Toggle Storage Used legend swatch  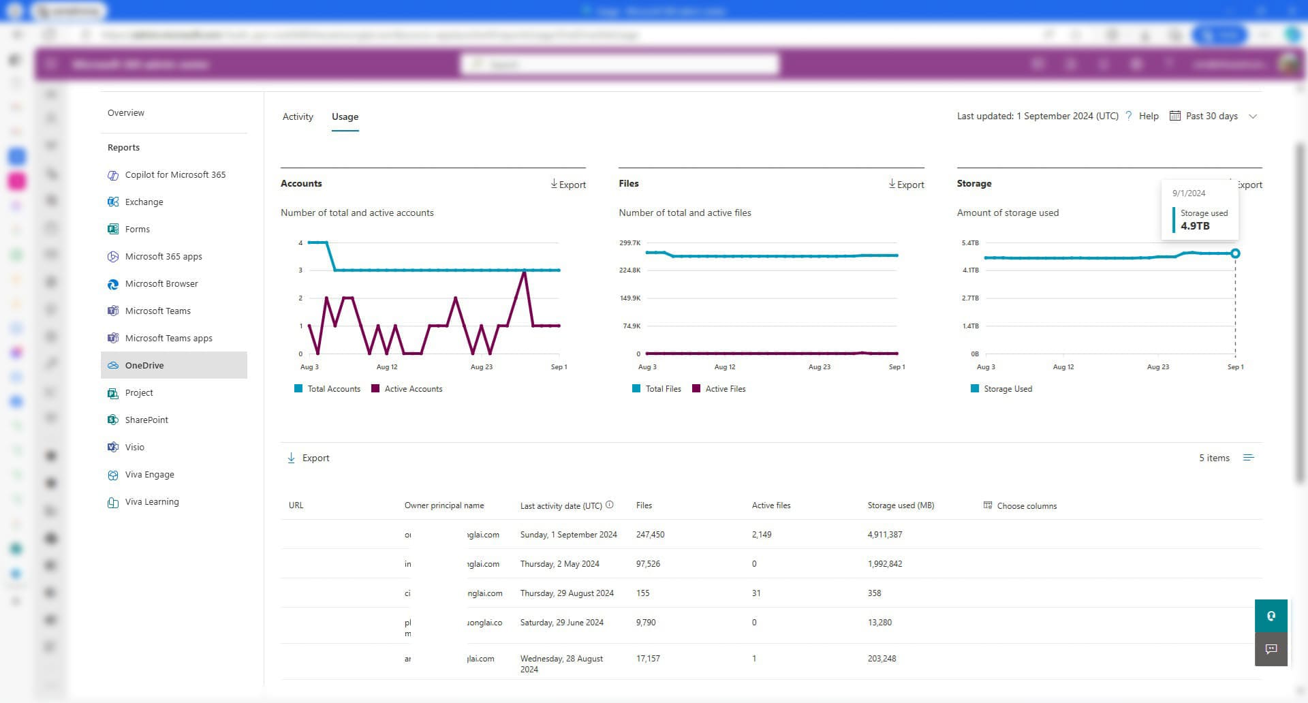(975, 388)
